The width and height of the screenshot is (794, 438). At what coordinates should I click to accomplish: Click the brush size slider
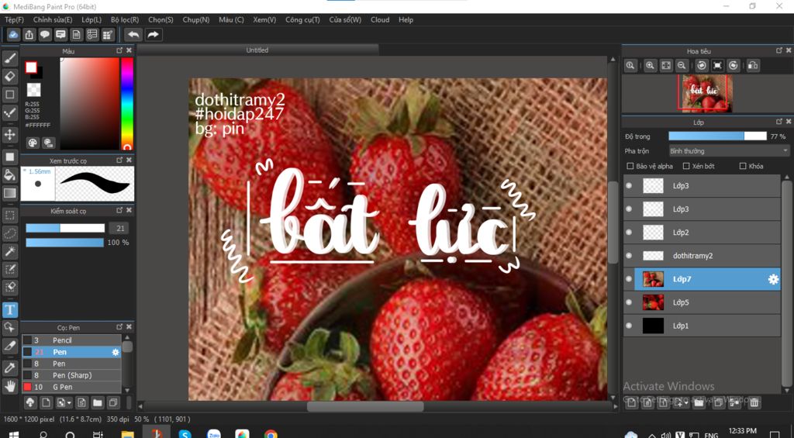point(65,229)
